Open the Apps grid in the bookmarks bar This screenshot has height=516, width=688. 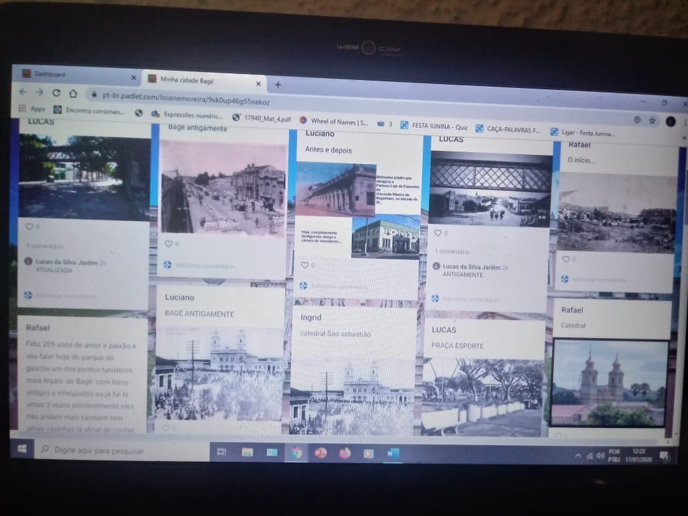(32, 108)
